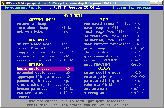Click the 'OPTIONS' section heading
This screenshot has height=108, width=164.
tap(36, 64)
